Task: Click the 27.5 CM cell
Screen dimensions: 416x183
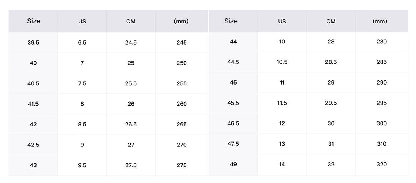Action: coord(131,165)
